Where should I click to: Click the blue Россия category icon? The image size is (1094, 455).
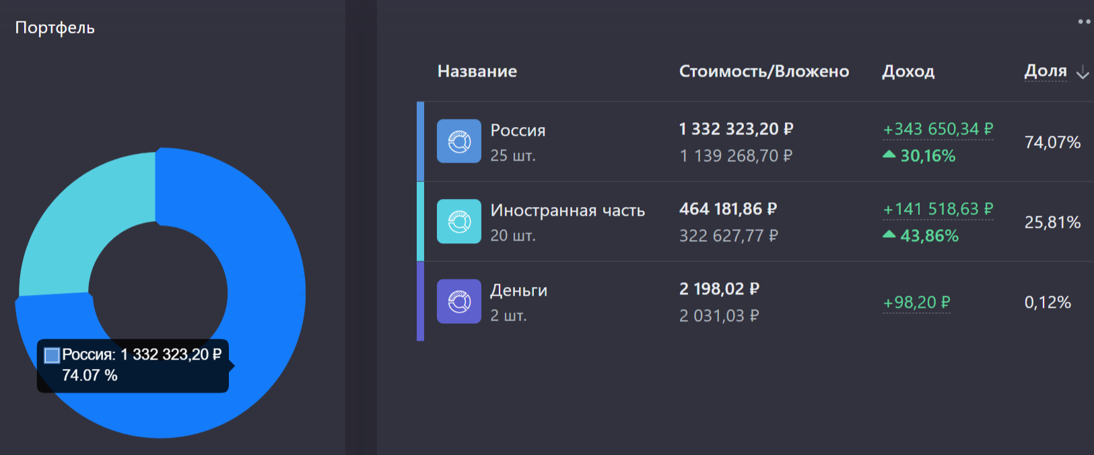(459, 141)
